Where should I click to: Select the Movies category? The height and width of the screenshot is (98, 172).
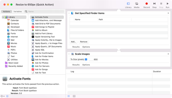14,43
